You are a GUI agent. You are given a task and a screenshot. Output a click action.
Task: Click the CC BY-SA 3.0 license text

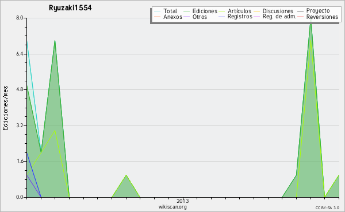click(x=327, y=207)
